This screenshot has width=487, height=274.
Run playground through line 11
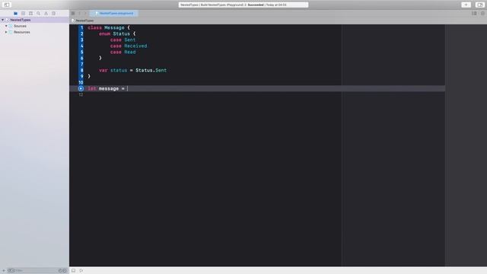point(81,88)
